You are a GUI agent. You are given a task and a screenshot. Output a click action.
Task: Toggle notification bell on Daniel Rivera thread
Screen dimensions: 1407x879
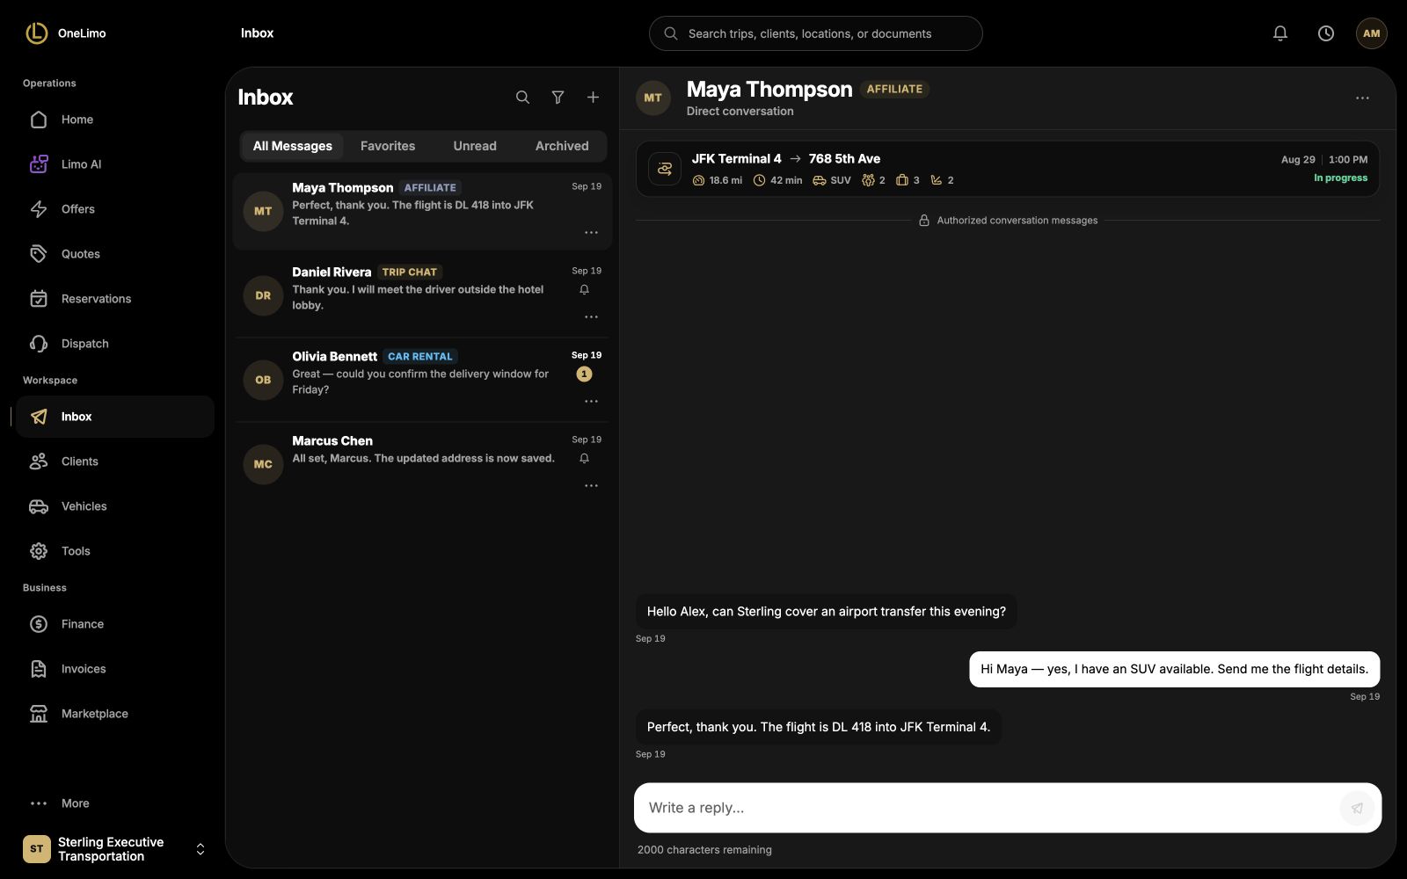(x=584, y=290)
